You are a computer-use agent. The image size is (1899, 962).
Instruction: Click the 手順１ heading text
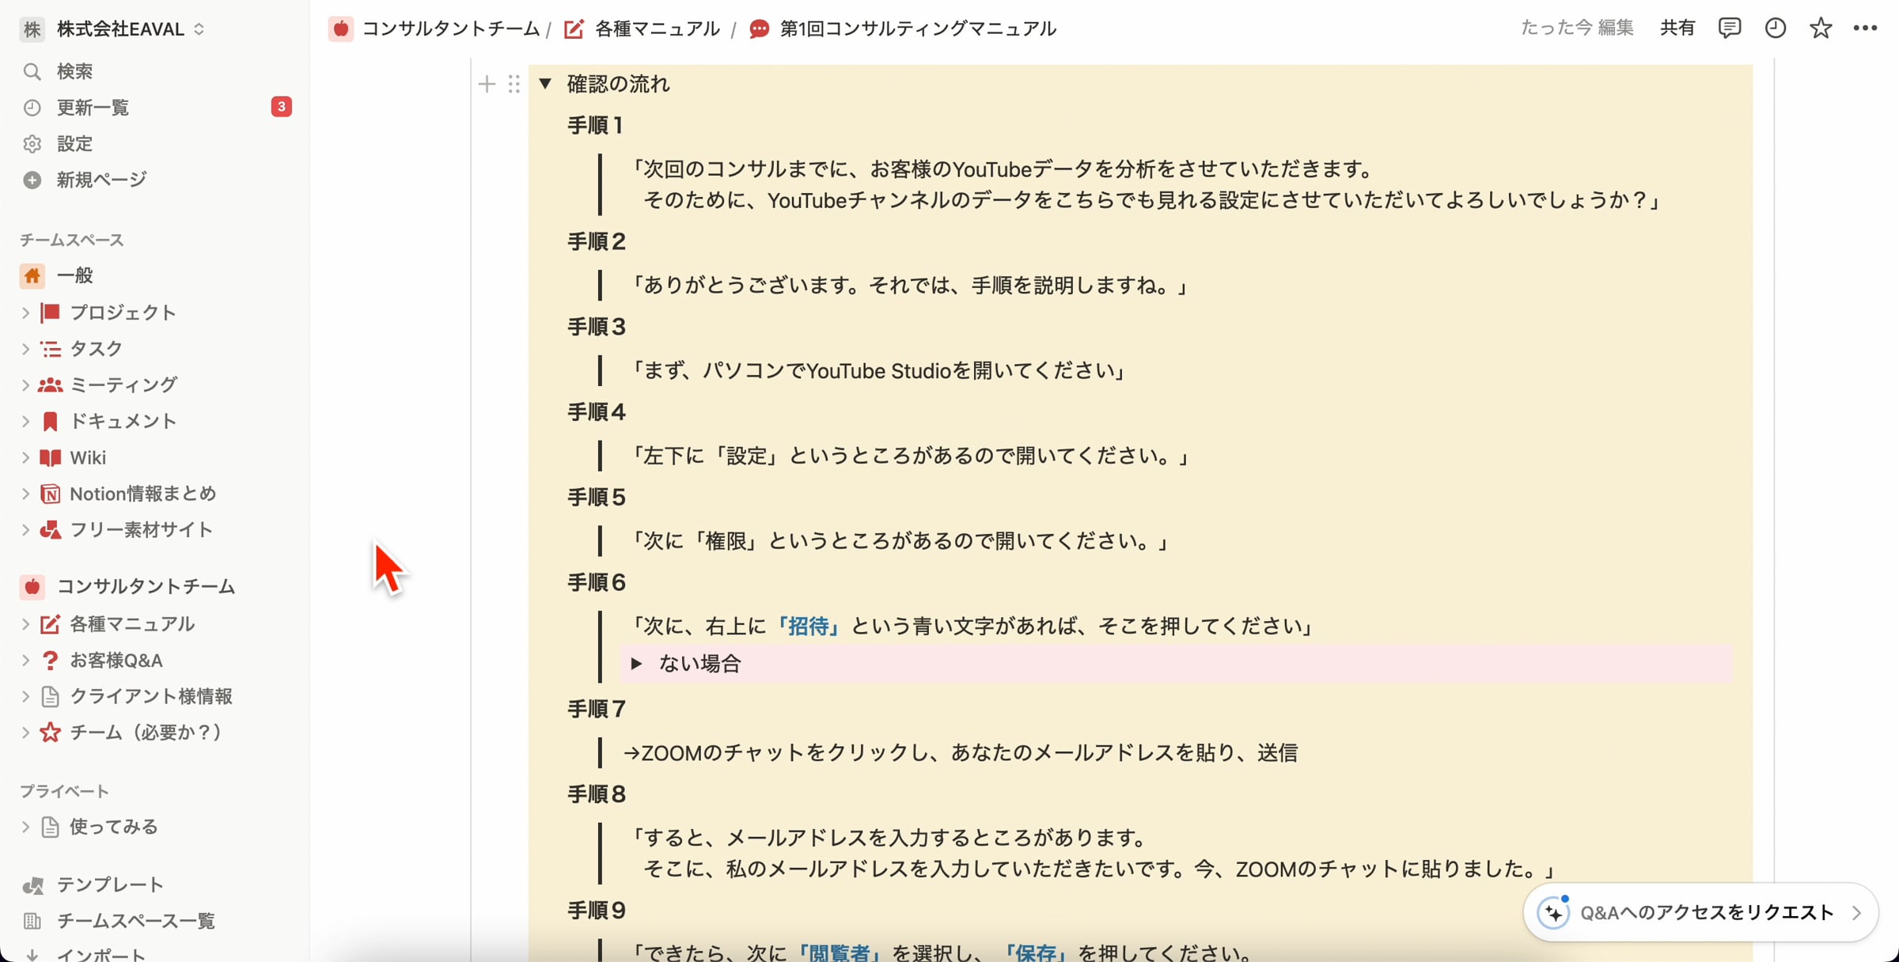pyautogui.click(x=596, y=125)
